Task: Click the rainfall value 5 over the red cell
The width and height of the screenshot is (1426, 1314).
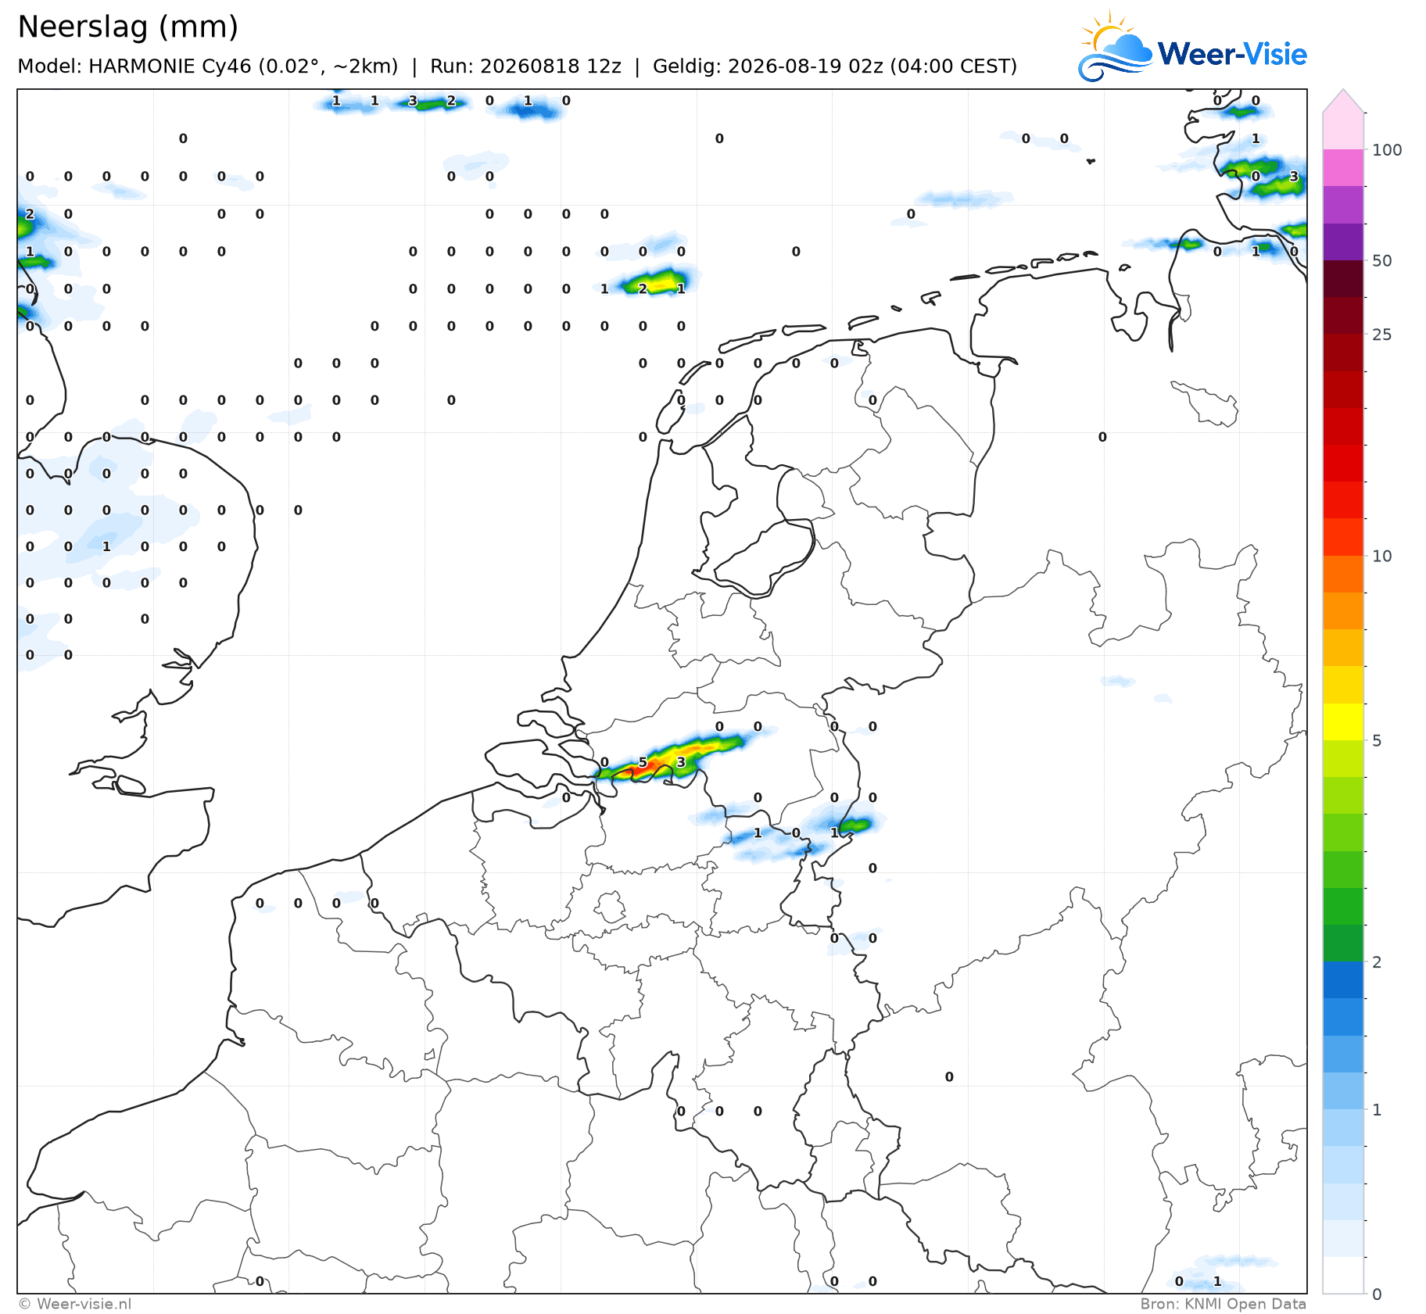Action: pyautogui.click(x=643, y=762)
